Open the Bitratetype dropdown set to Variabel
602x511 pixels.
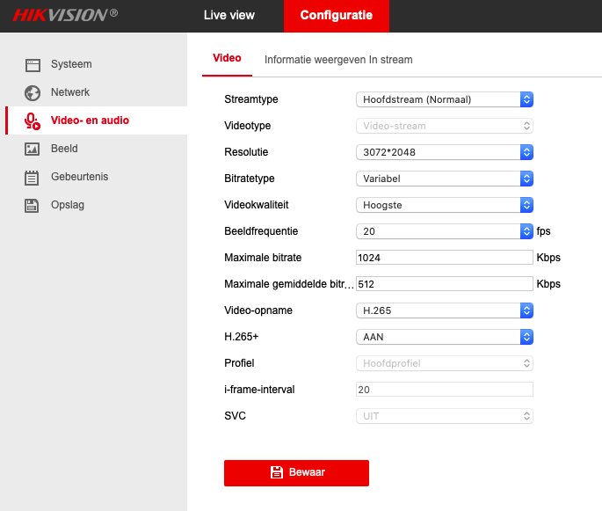[x=444, y=179]
